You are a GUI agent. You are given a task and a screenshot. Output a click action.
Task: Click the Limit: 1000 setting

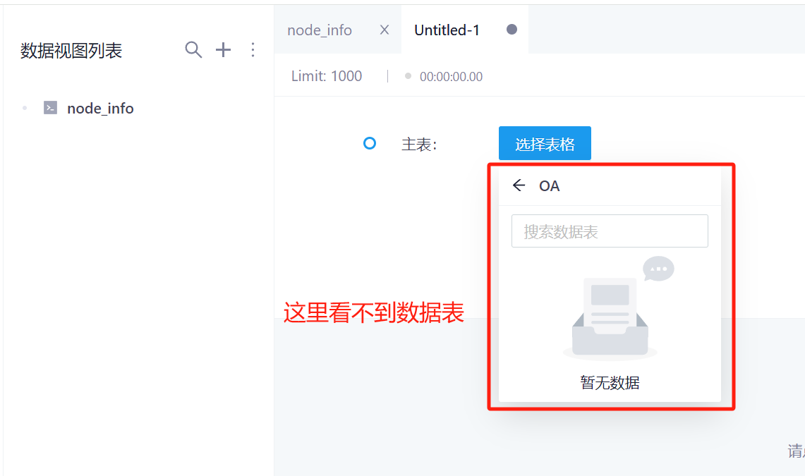click(327, 76)
